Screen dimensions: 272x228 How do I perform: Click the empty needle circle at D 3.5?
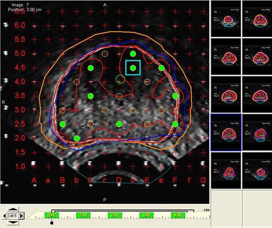119,96
